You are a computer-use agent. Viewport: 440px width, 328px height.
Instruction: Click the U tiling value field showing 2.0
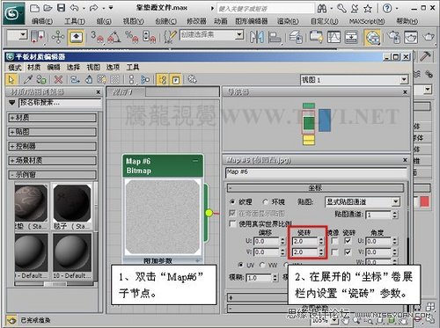(x=304, y=241)
